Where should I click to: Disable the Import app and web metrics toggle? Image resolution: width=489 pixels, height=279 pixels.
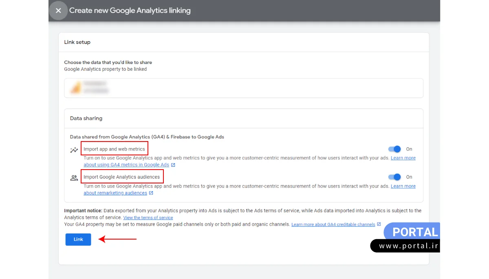coord(394,149)
